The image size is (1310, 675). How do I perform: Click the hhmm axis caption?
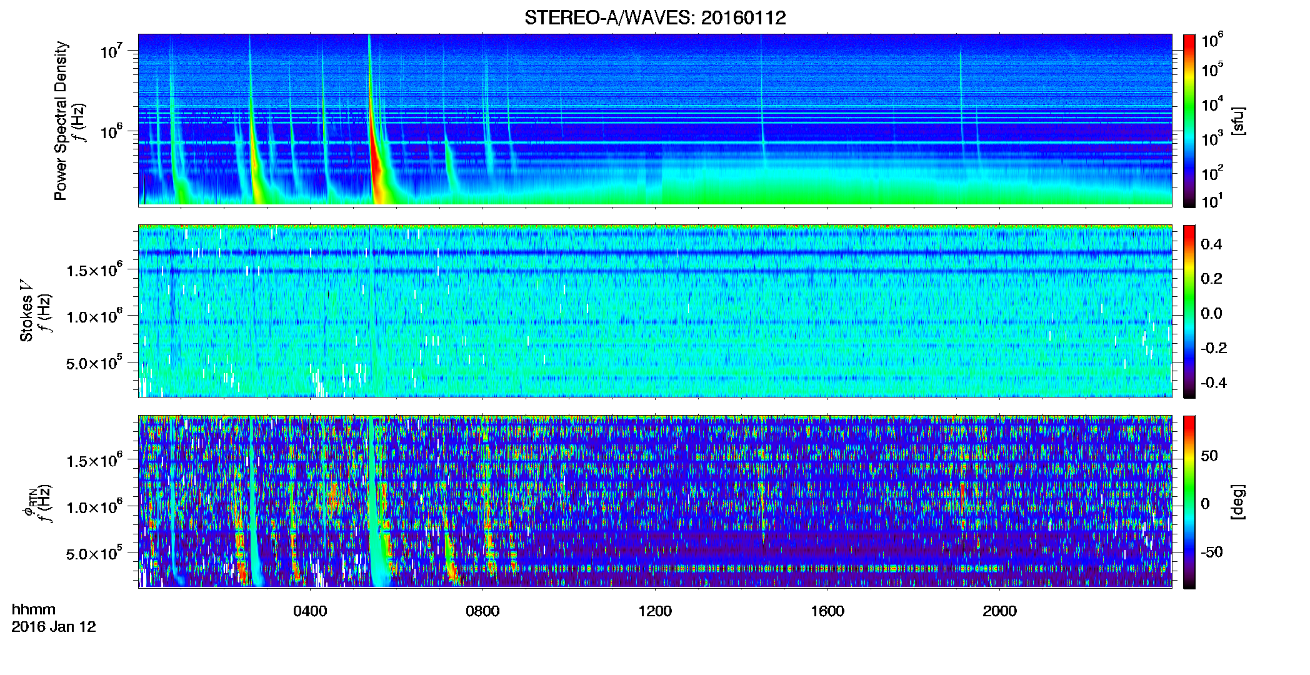click(x=33, y=609)
